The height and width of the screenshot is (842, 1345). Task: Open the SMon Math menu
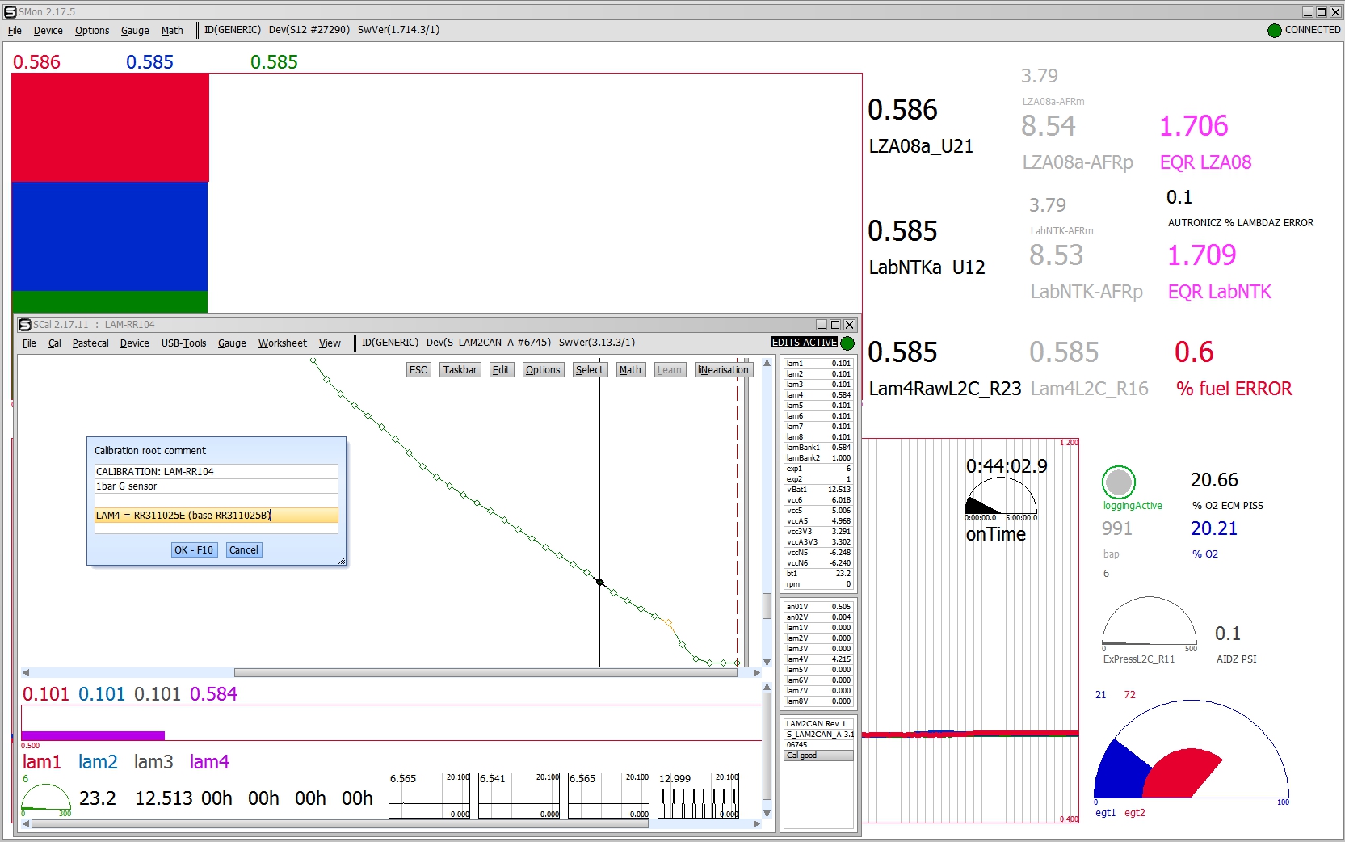coord(172,31)
